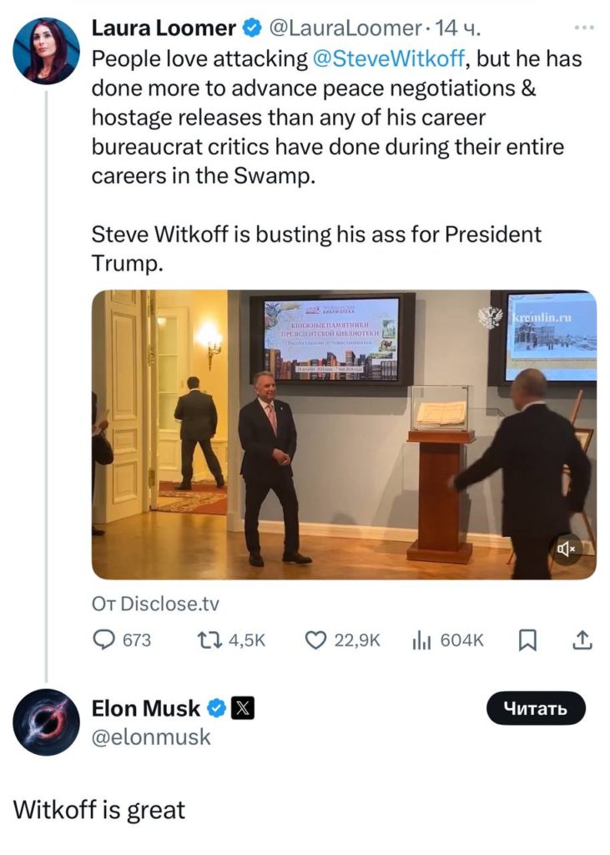Click the Читать follow button

click(535, 709)
